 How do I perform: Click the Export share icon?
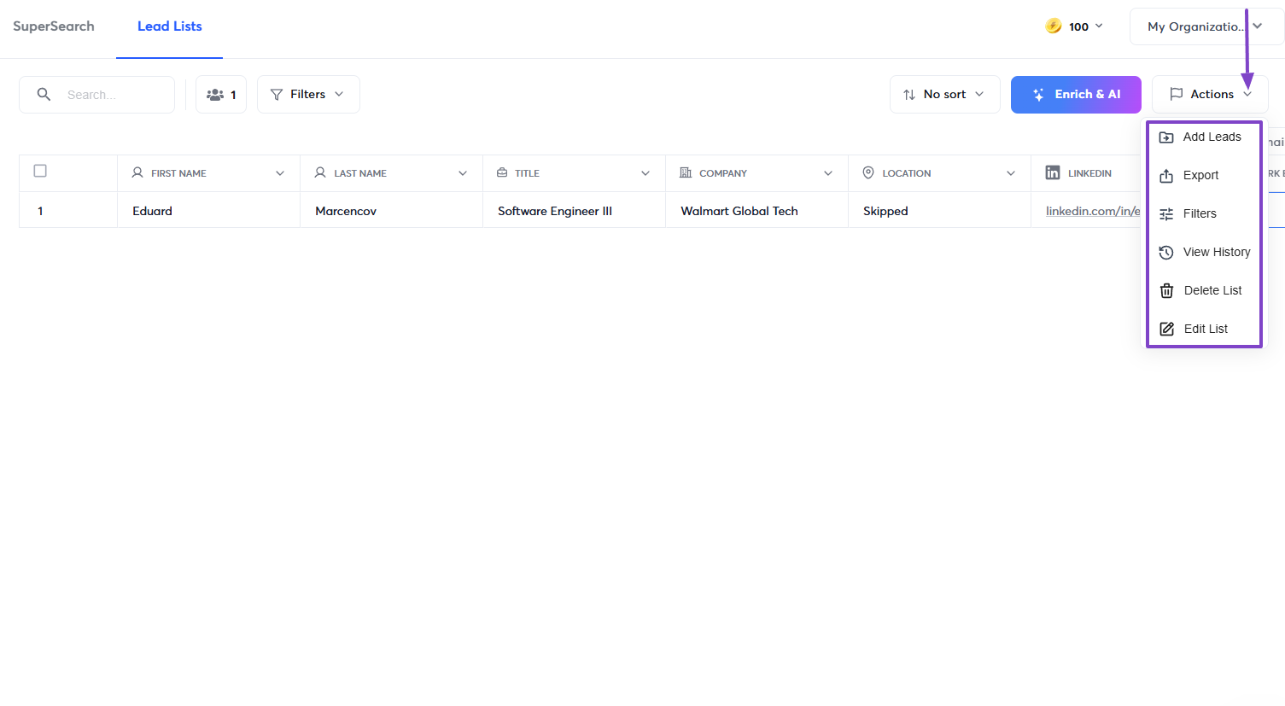[1166, 176]
